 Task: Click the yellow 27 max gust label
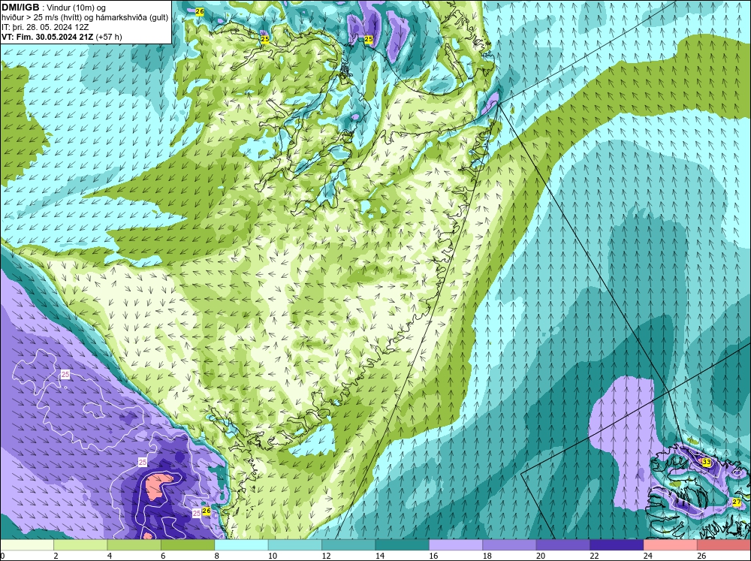tap(737, 502)
